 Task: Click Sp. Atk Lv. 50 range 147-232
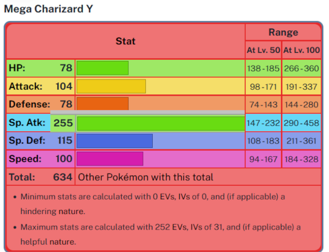(x=263, y=123)
